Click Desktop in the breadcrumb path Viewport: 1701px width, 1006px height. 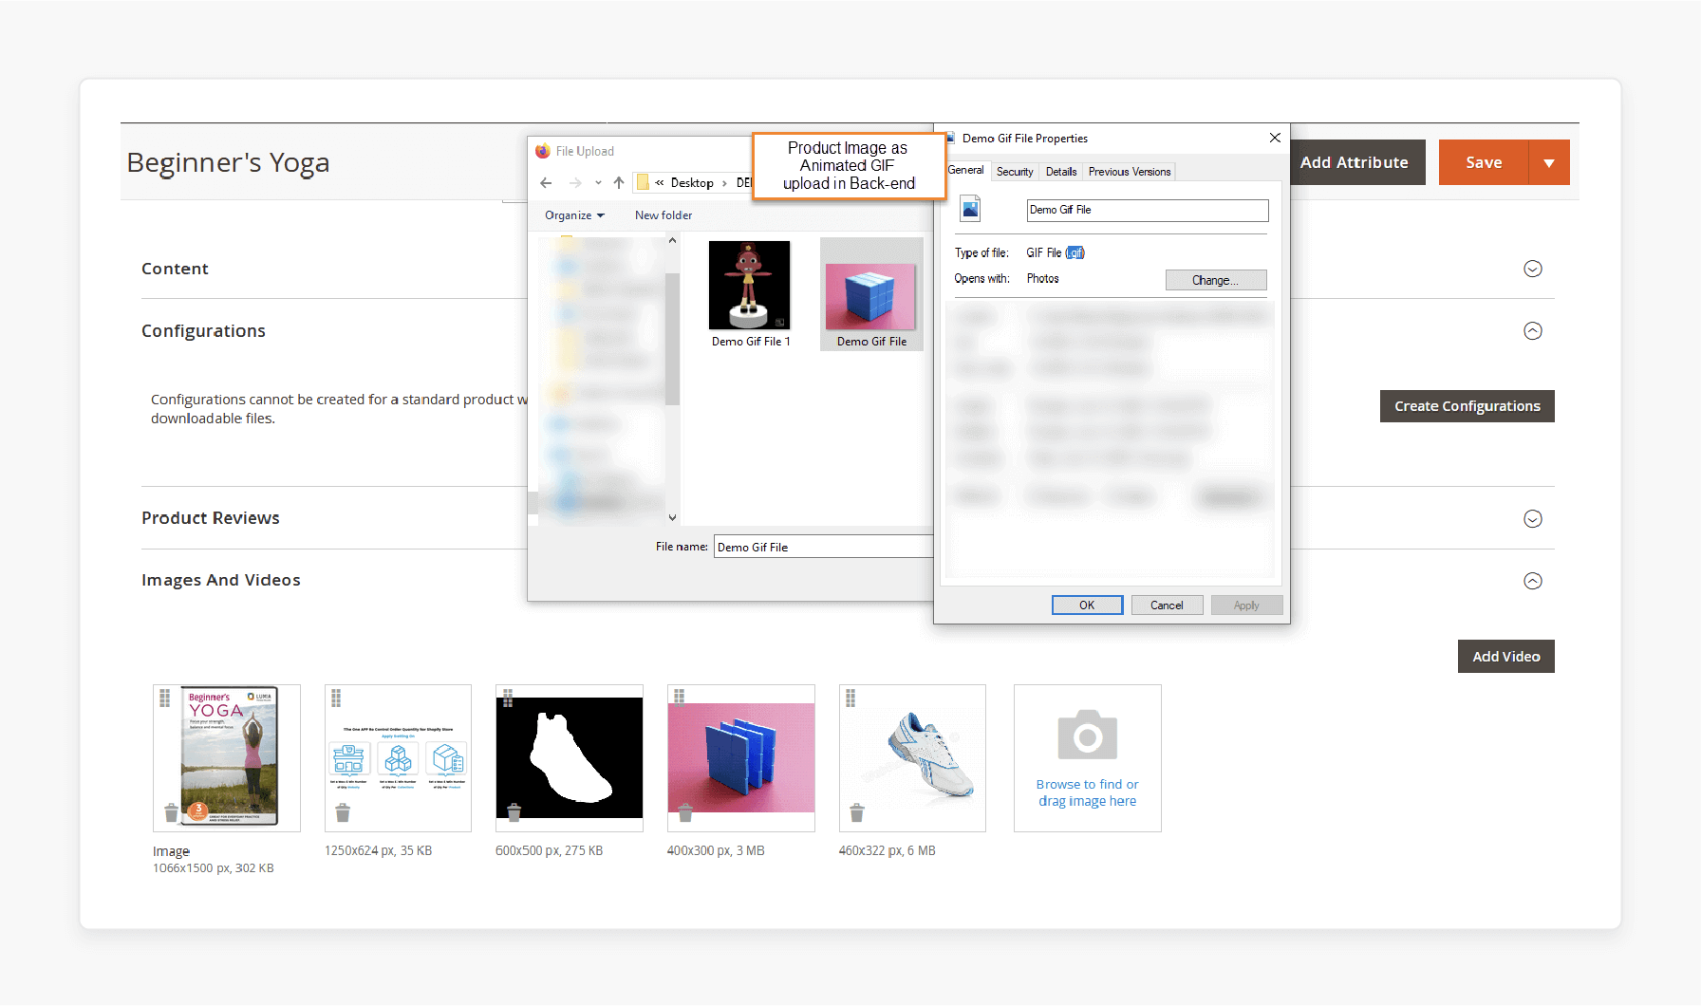pos(692,182)
